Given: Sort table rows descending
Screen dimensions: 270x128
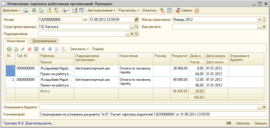Looking at the screenshot, I should pyautogui.click(x=63, y=49).
